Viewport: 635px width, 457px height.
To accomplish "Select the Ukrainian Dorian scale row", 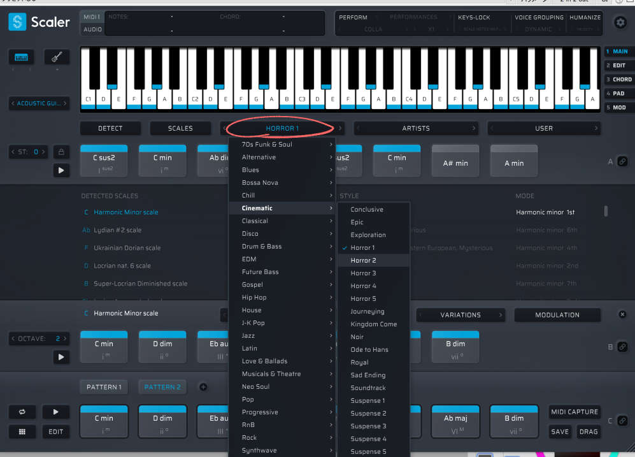I will [127, 248].
